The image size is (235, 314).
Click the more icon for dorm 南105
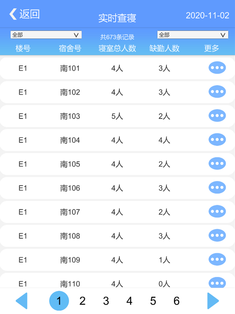point(217,164)
